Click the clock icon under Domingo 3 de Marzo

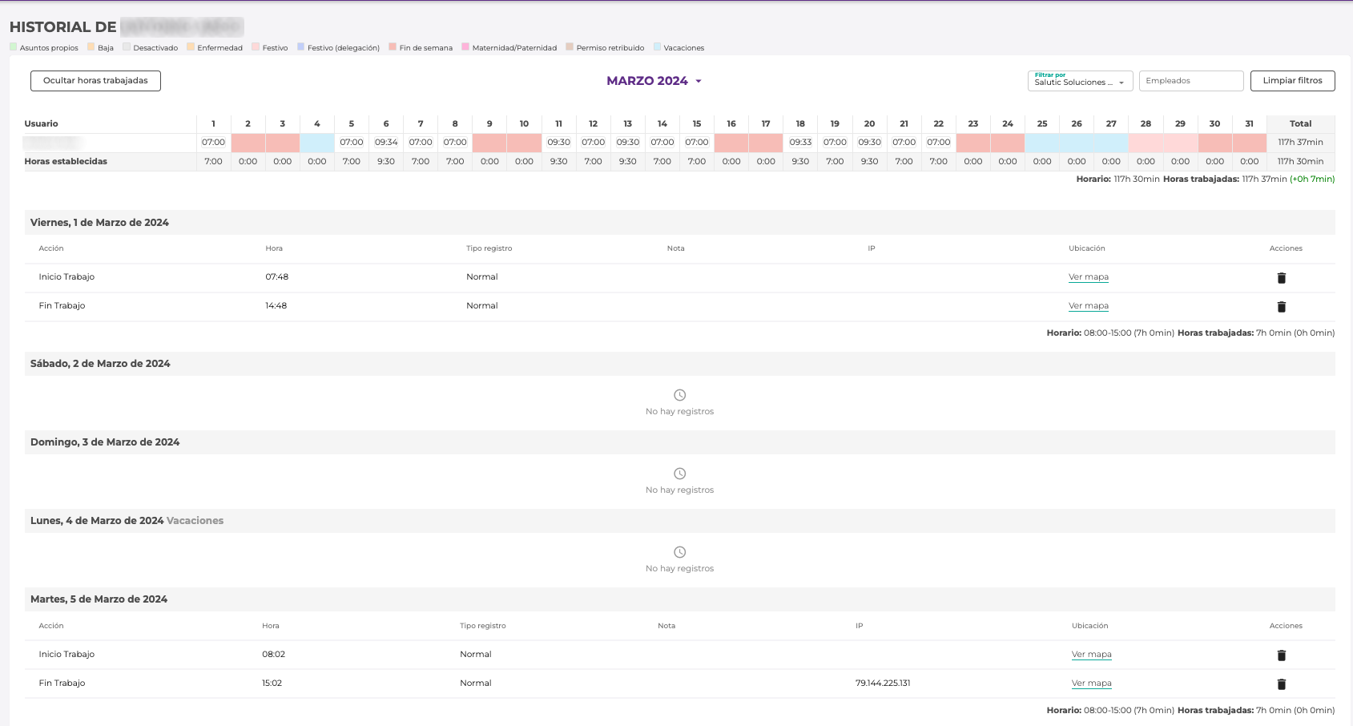point(679,474)
